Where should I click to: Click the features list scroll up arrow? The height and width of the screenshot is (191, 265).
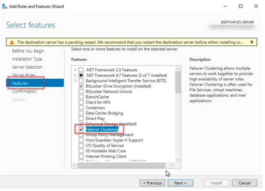click(178, 69)
